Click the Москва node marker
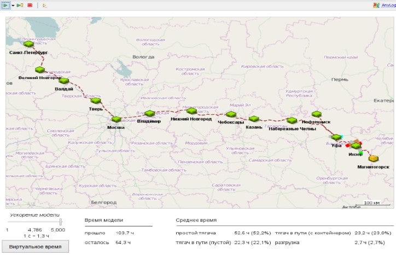396x255 pixels. 116,119
